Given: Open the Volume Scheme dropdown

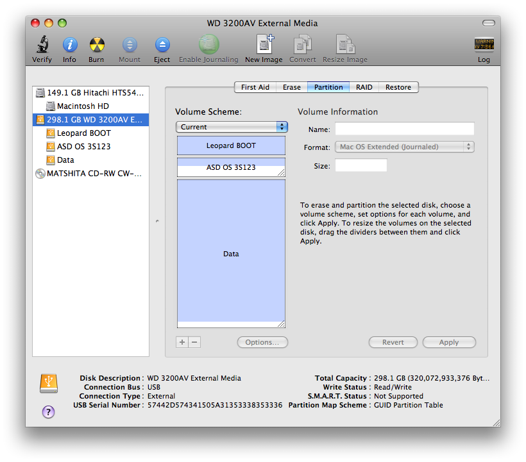Looking at the screenshot, I should [x=232, y=127].
